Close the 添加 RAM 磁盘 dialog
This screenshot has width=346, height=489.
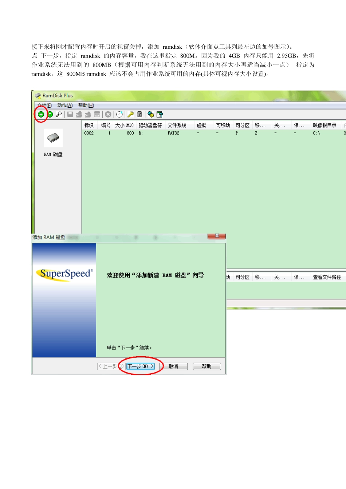[x=217, y=236]
